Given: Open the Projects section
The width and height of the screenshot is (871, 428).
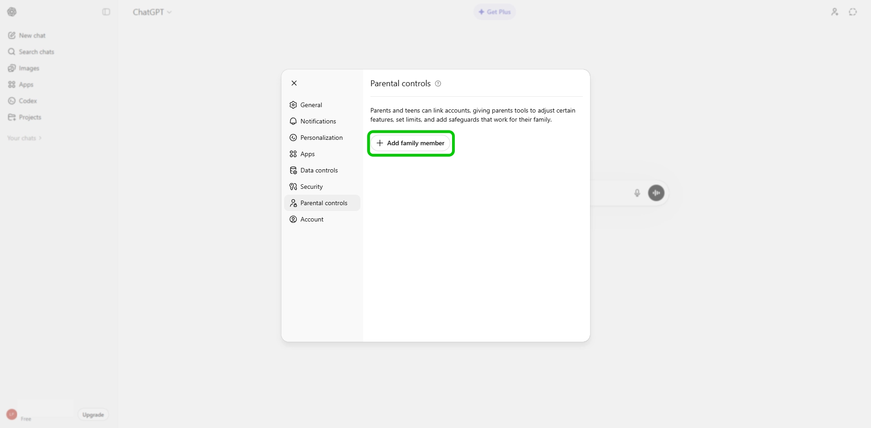Looking at the screenshot, I should click(x=30, y=117).
